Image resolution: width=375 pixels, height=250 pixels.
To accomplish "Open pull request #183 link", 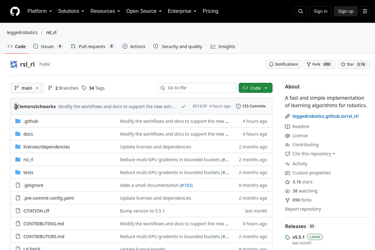I will tap(186, 185).
